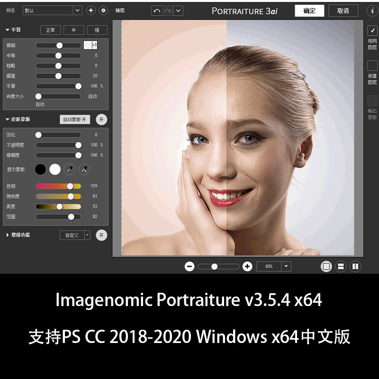Open the 80% zoom level dropdown
Screen dimensions: 379x379
coord(286,266)
